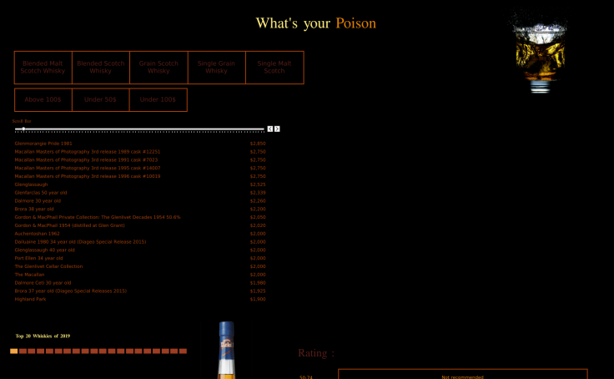The image size is (614, 379).
Task: Show whiskies Under 50$
Action: (101, 100)
